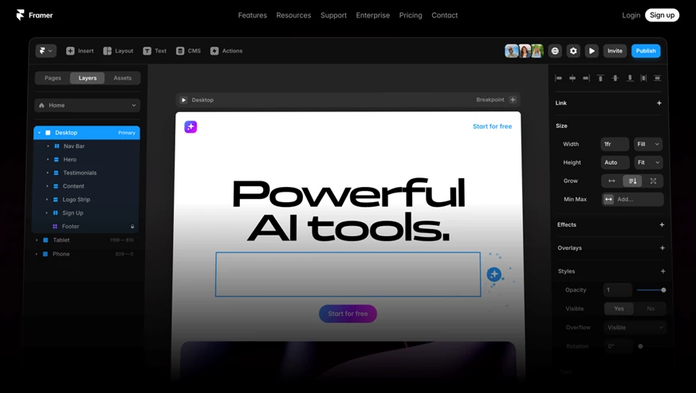Click the purple sparkle logo on the canvas
Viewport: 696px width, 393px height.
(191, 126)
